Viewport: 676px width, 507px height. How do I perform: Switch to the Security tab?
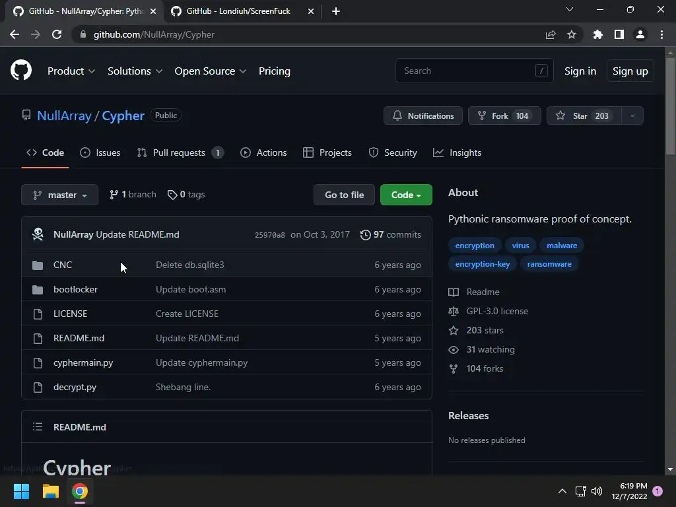pyautogui.click(x=393, y=152)
